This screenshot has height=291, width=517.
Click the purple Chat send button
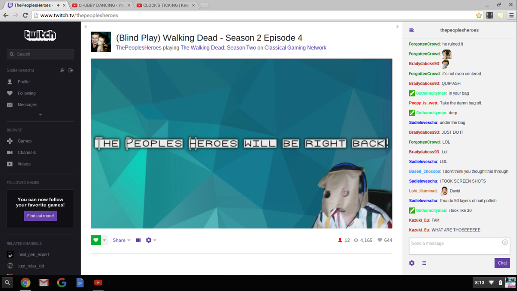coord(502,263)
